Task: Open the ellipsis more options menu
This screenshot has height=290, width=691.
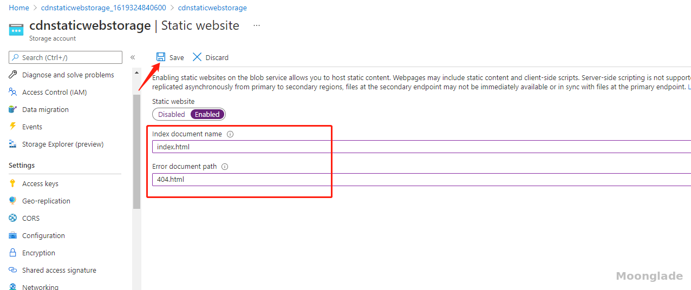Action: pos(257,25)
